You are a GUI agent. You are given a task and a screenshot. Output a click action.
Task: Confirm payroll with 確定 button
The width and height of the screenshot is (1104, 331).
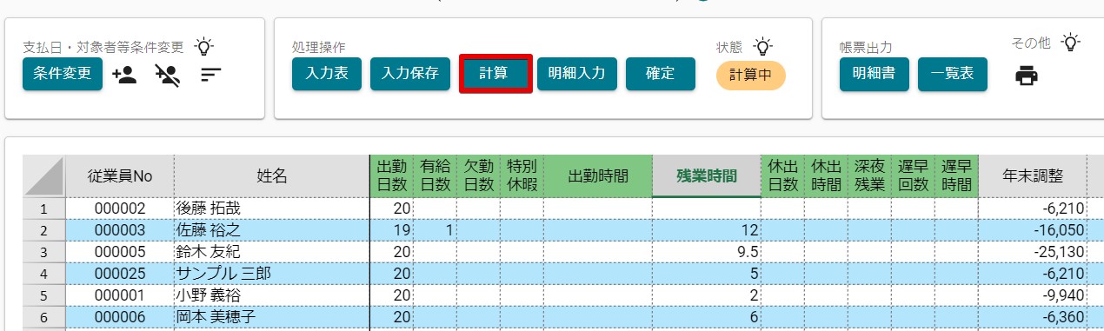661,74
